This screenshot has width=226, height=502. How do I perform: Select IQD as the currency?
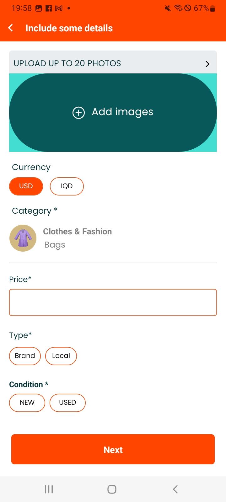tap(67, 186)
